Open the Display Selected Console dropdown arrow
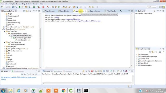The image size is (166, 93). pyautogui.click(x=116, y=71)
